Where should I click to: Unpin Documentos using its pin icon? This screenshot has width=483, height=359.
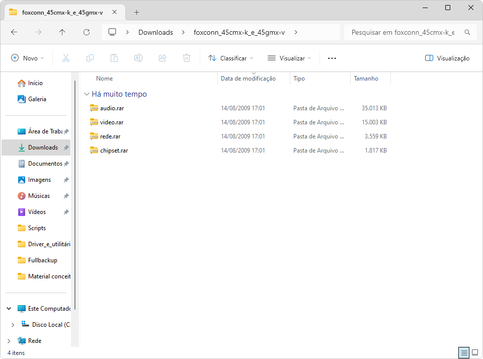[66, 164]
